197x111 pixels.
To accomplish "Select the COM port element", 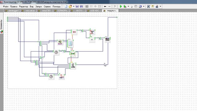I will point(73,66).
